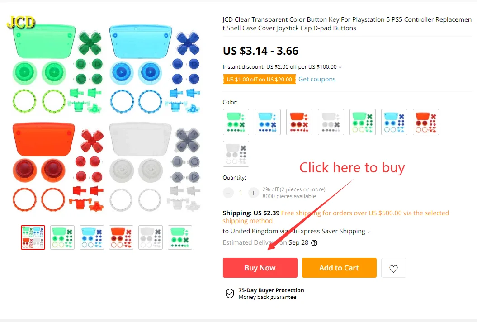Select the second blue color option
477x322 pixels.
[x=394, y=122]
